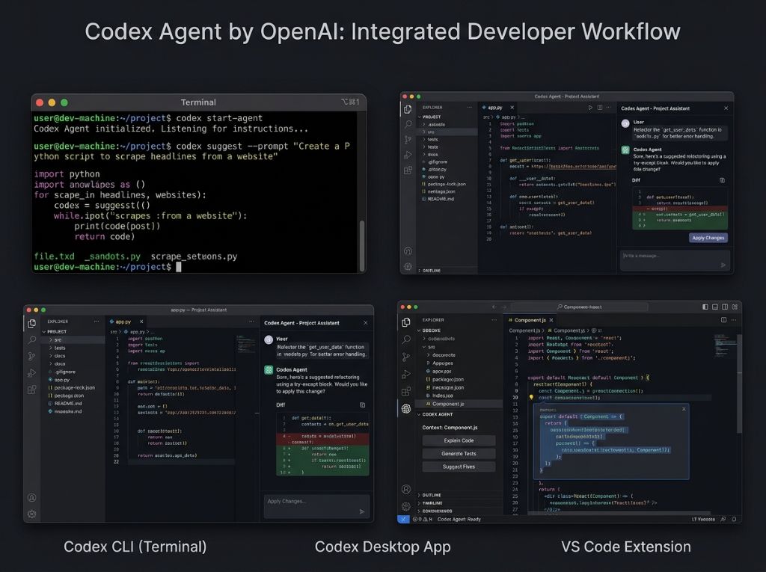This screenshot has height=572, width=766.
Task: Open Source Control in the Component.js window activity bar
Action: (x=406, y=357)
